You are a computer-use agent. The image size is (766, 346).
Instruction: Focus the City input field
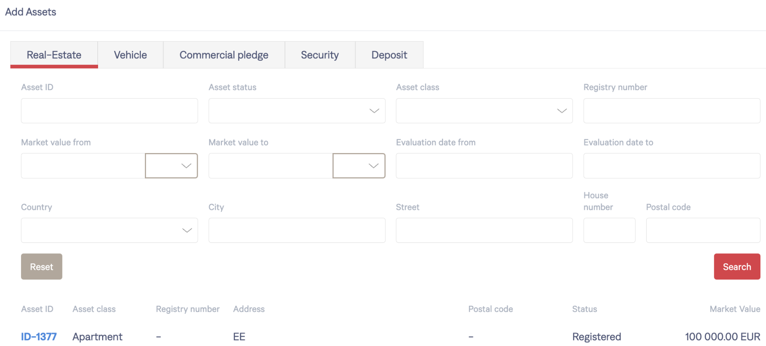[297, 230]
